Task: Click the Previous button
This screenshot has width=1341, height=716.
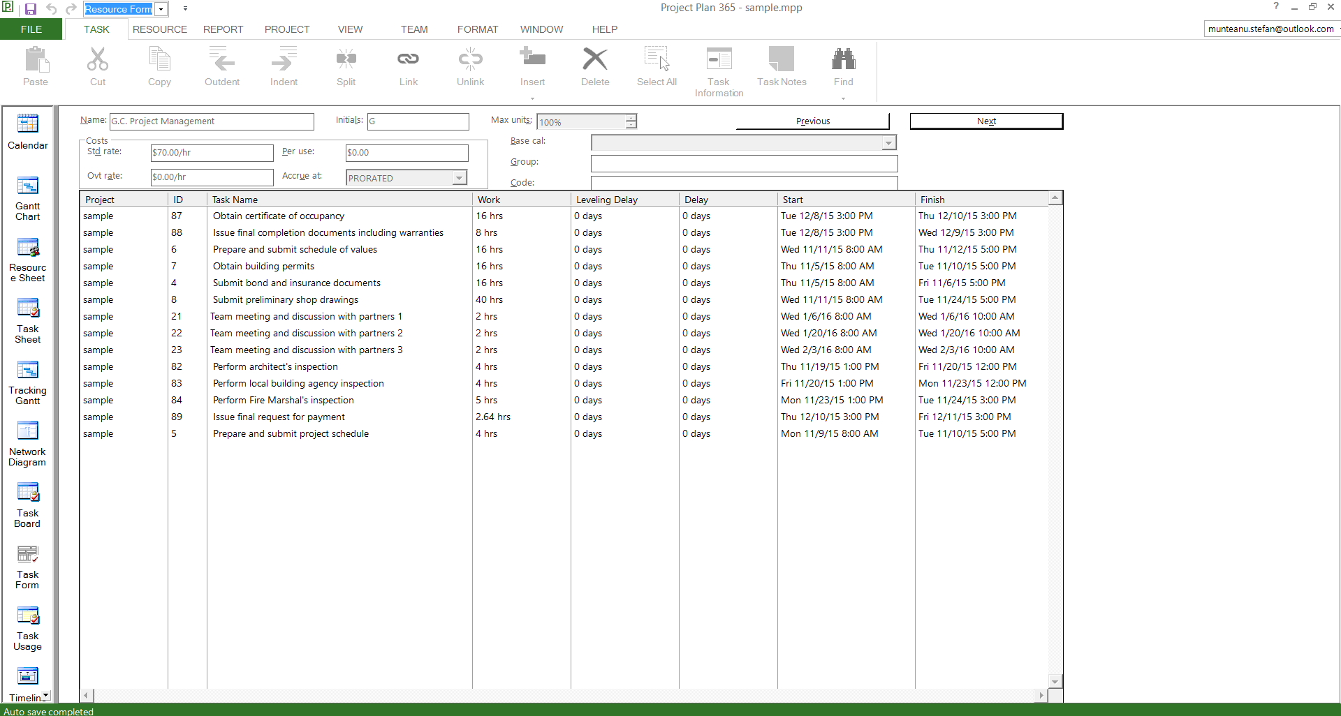Action: [812, 121]
